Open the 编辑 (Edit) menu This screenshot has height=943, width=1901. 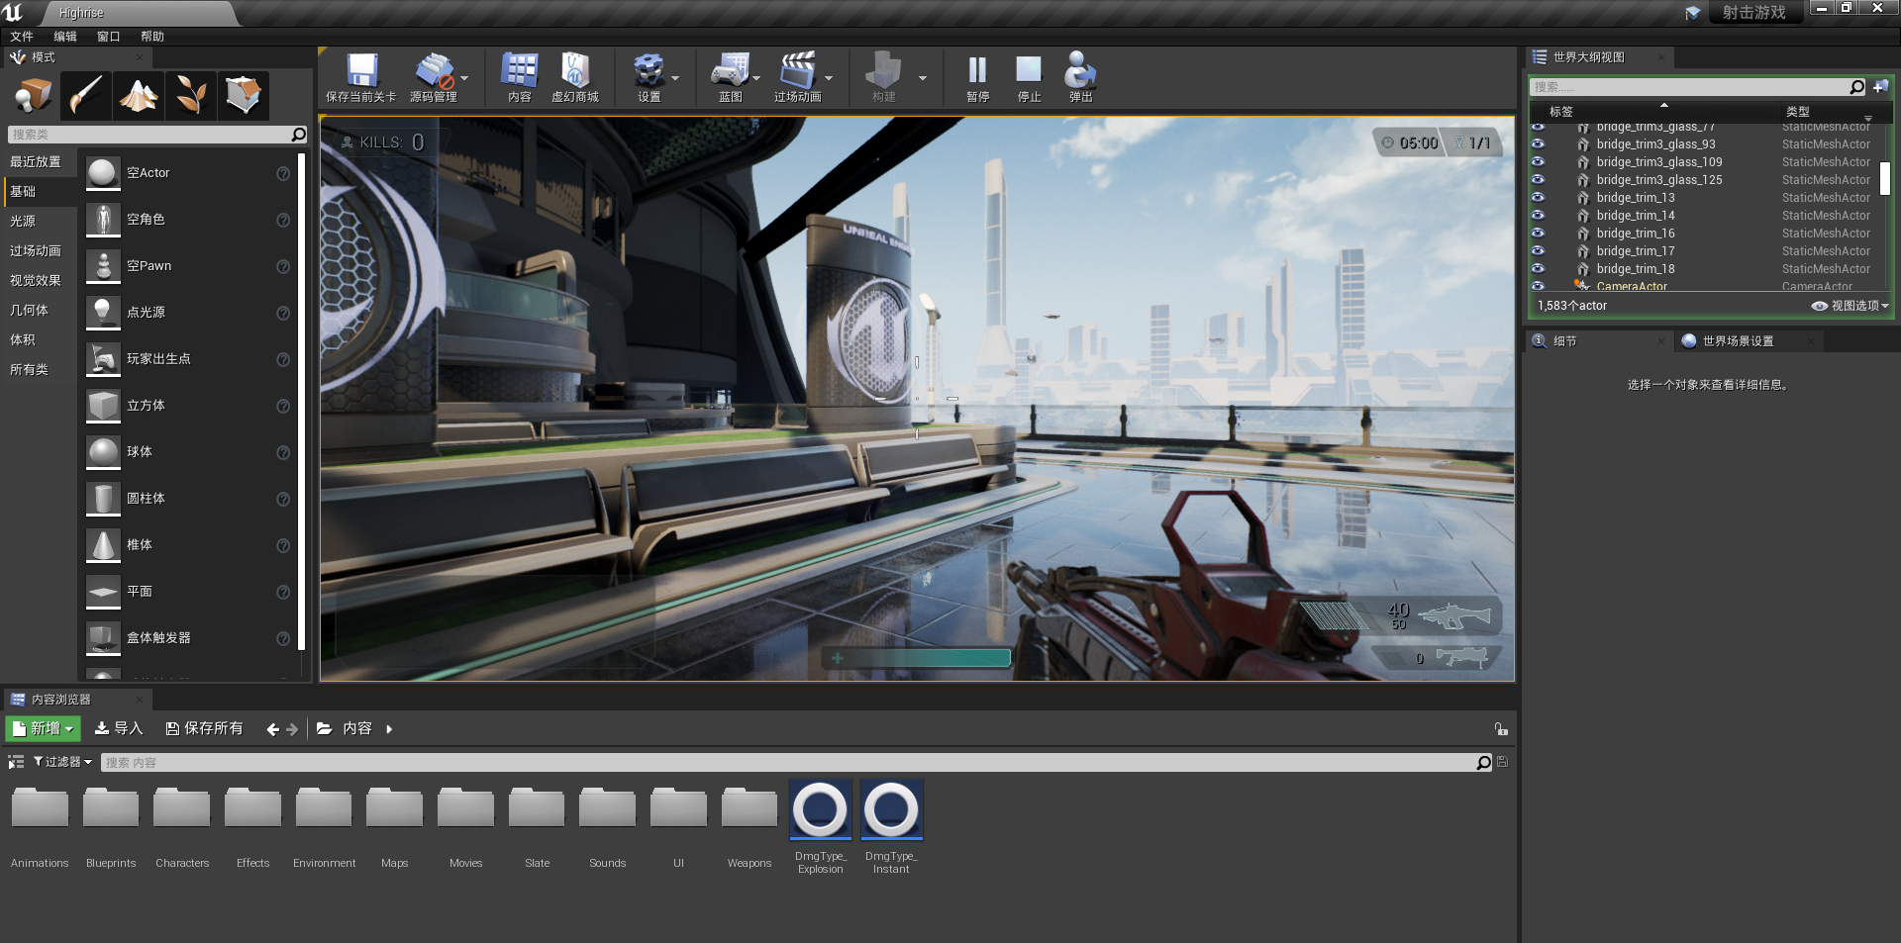pos(65,37)
